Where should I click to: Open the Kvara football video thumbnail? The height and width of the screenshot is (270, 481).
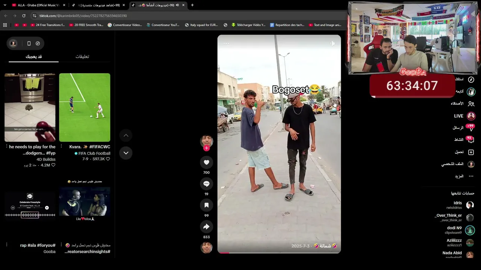(x=85, y=107)
